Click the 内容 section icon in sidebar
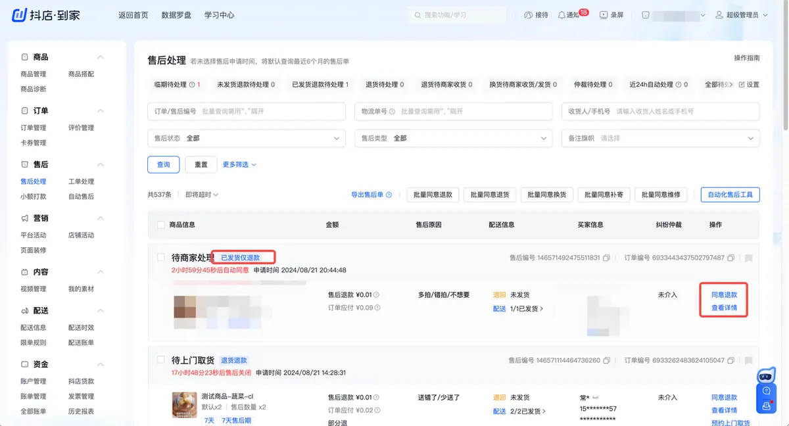 25,272
